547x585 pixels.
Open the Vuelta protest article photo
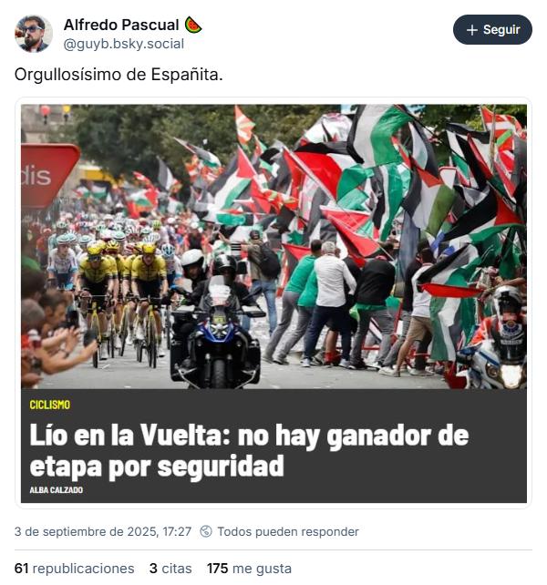tap(273, 247)
